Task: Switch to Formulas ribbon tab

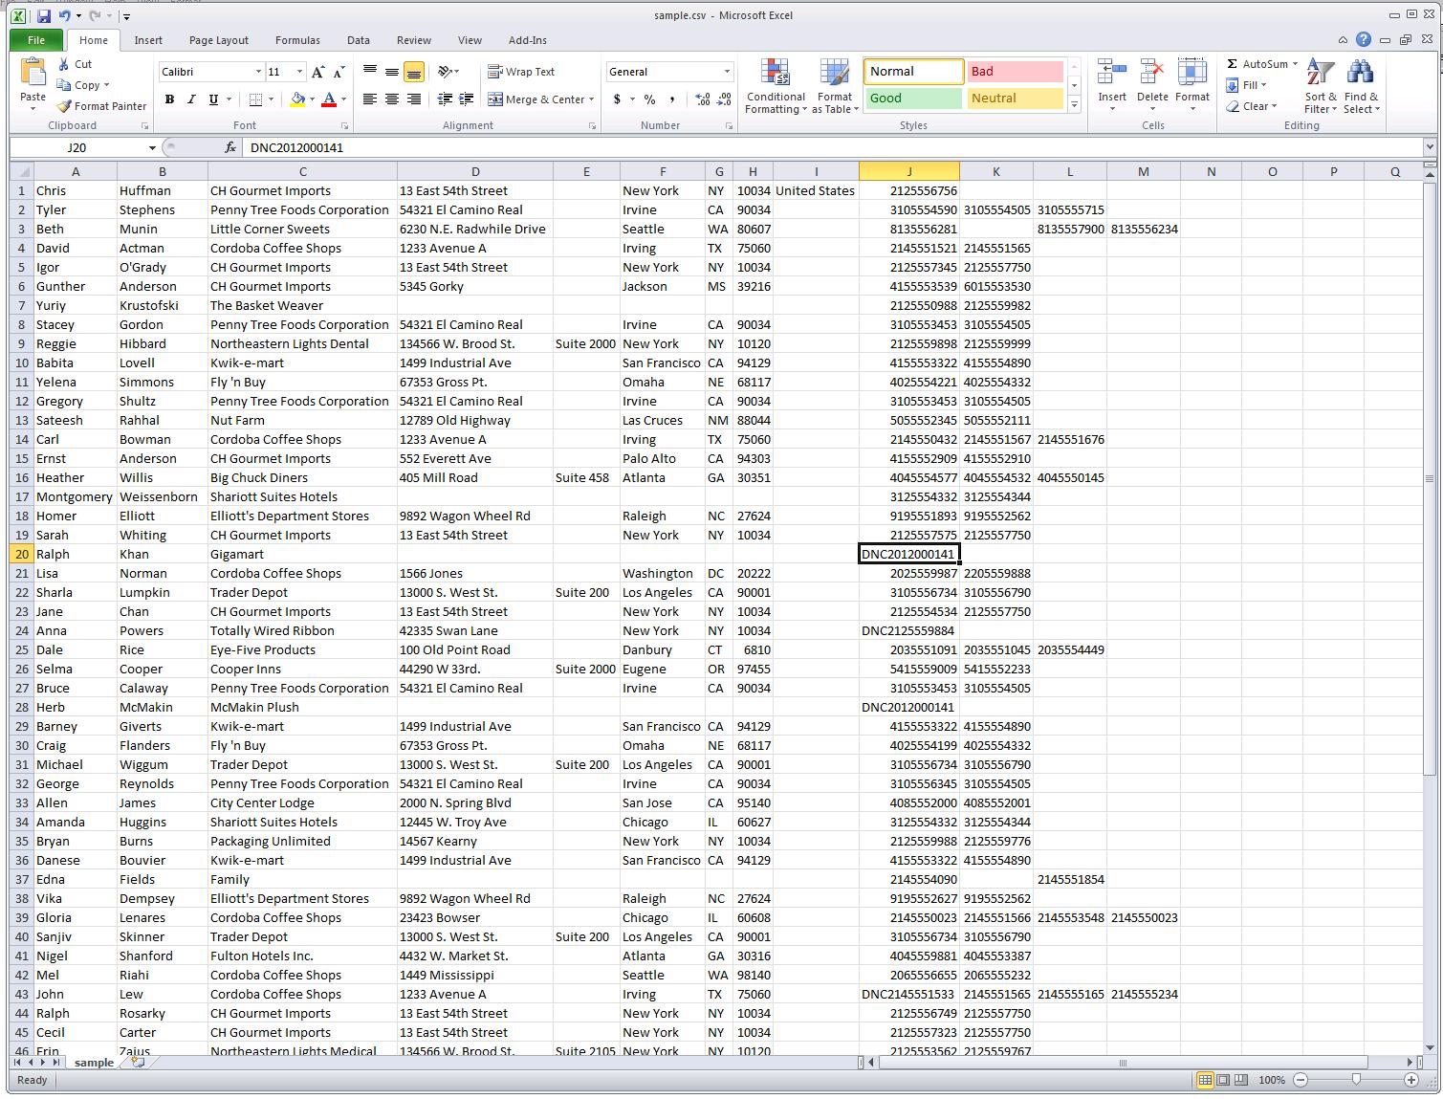Action: [297, 40]
